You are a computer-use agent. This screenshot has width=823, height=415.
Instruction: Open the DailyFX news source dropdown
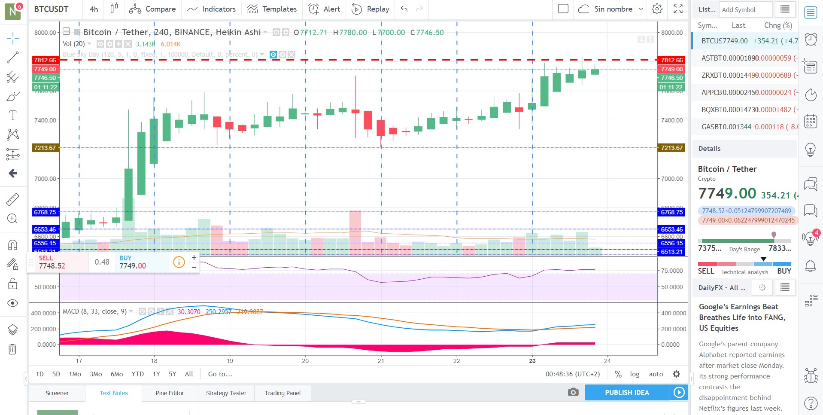pos(722,288)
